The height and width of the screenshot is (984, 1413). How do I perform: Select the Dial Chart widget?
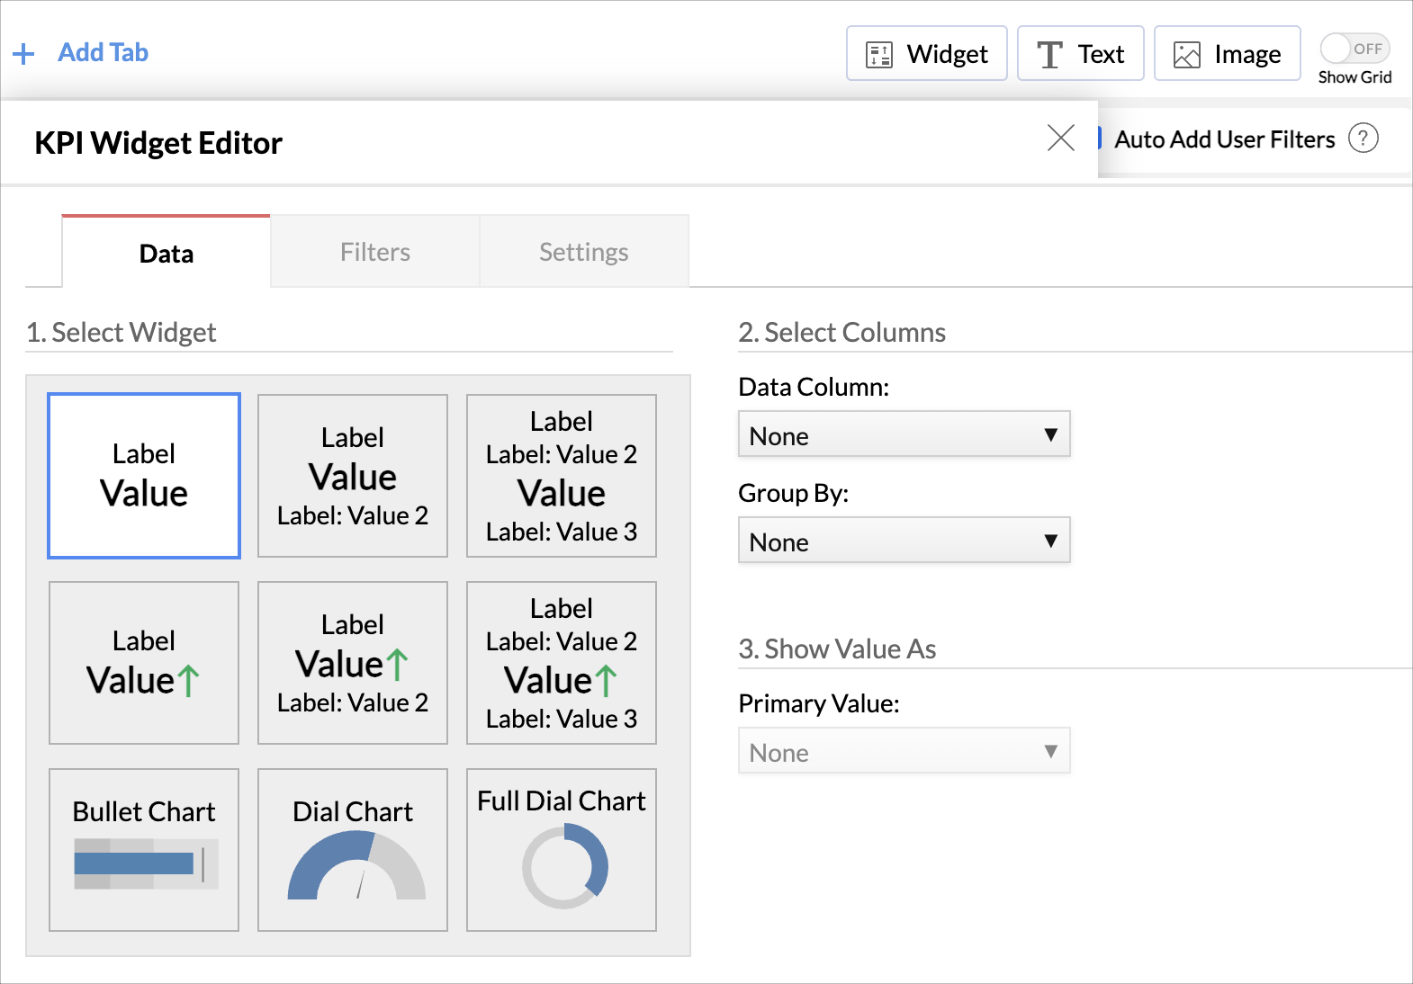click(x=353, y=849)
